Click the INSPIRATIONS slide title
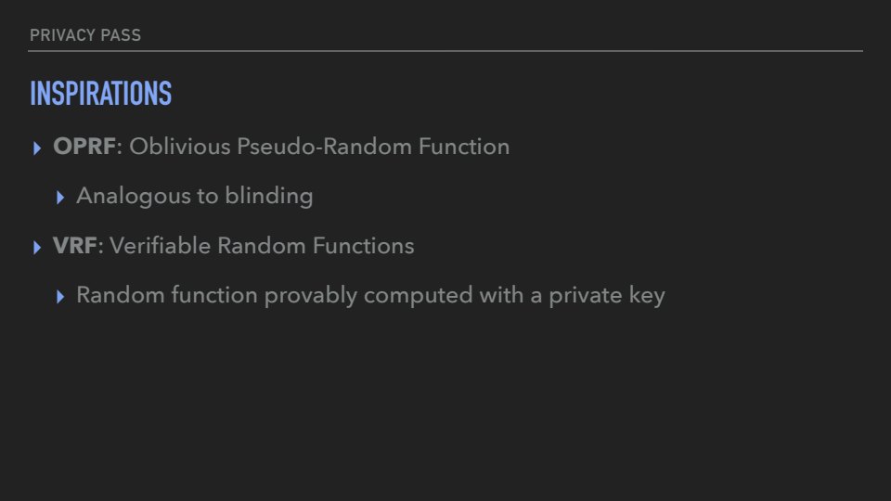Image resolution: width=891 pixels, height=501 pixels. [100, 95]
